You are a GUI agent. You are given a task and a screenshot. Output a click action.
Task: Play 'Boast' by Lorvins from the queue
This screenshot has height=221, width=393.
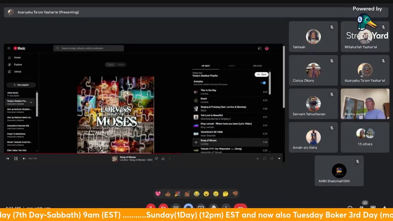(231, 100)
